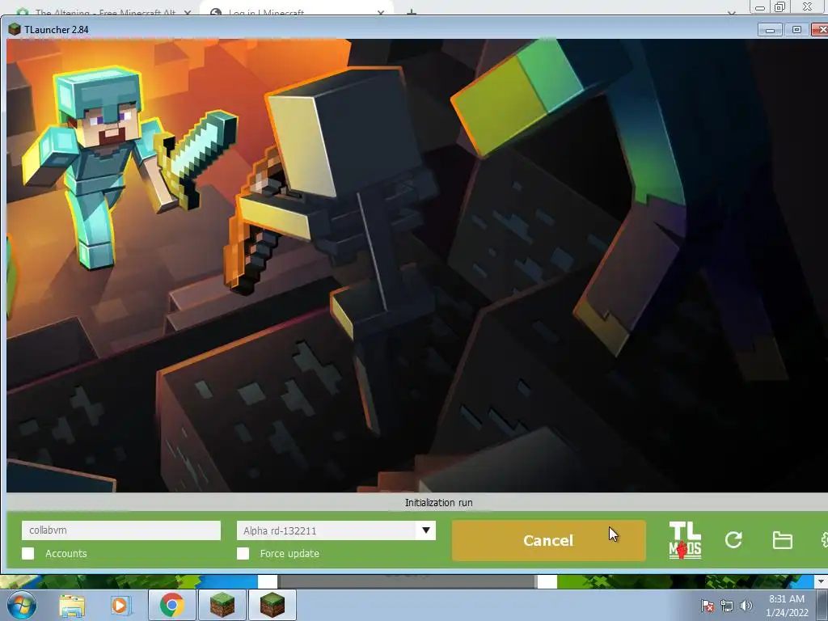Click the refresh arrow icon
This screenshot has width=828, height=621.
pyautogui.click(x=733, y=539)
